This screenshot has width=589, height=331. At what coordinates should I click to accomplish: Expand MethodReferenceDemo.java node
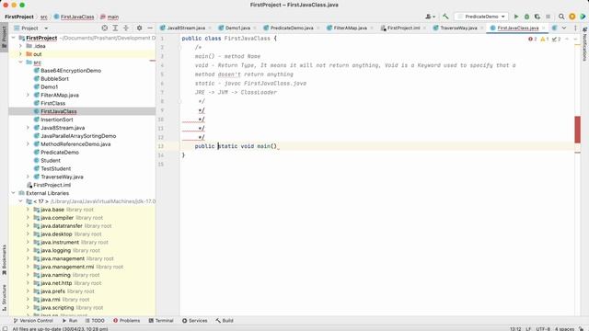[29, 144]
